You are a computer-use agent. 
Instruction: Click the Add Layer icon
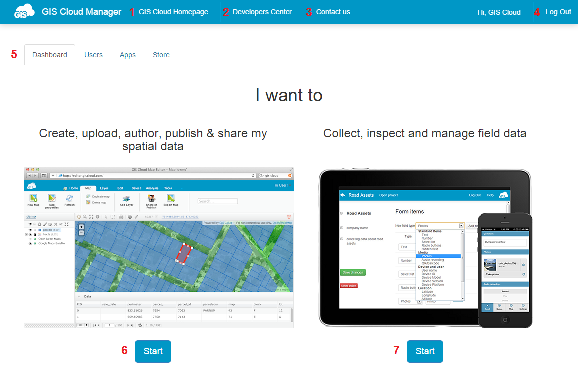click(126, 199)
